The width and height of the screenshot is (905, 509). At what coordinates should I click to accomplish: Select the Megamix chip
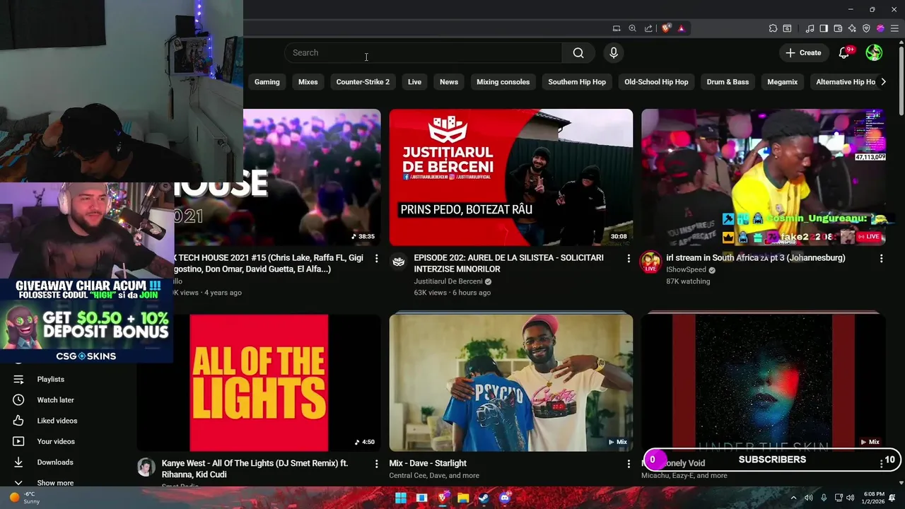tap(782, 82)
